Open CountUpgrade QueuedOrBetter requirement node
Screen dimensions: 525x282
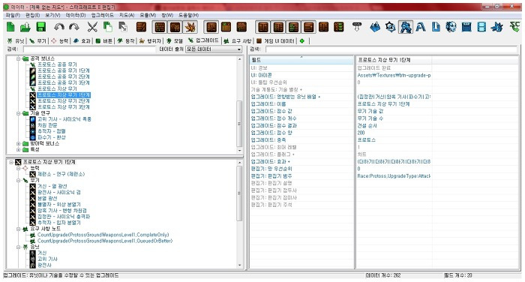(x=105, y=241)
